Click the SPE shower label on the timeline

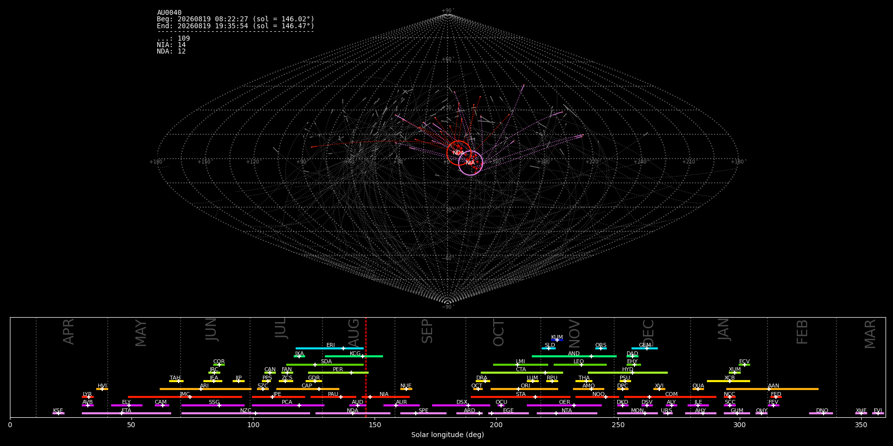point(424,411)
